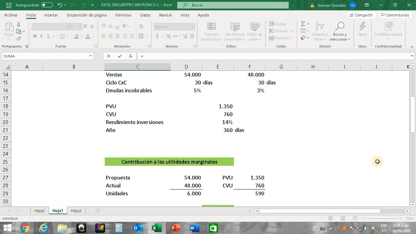Viewport: 416px width, 234px height.
Task: Click the decrease indent icon
Action: click(x=125, y=36)
